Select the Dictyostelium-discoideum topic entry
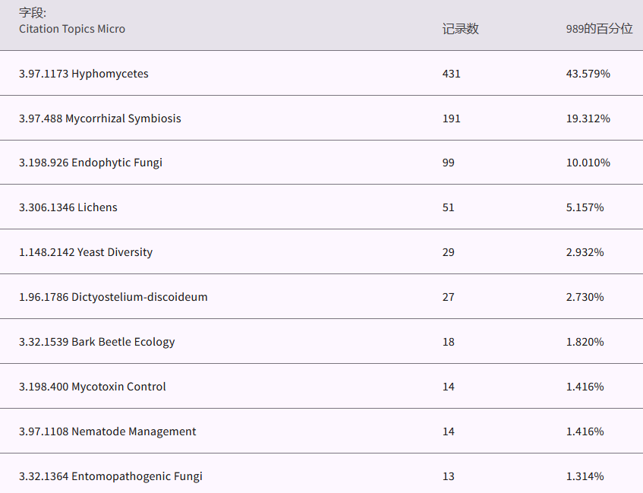 [x=112, y=297]
